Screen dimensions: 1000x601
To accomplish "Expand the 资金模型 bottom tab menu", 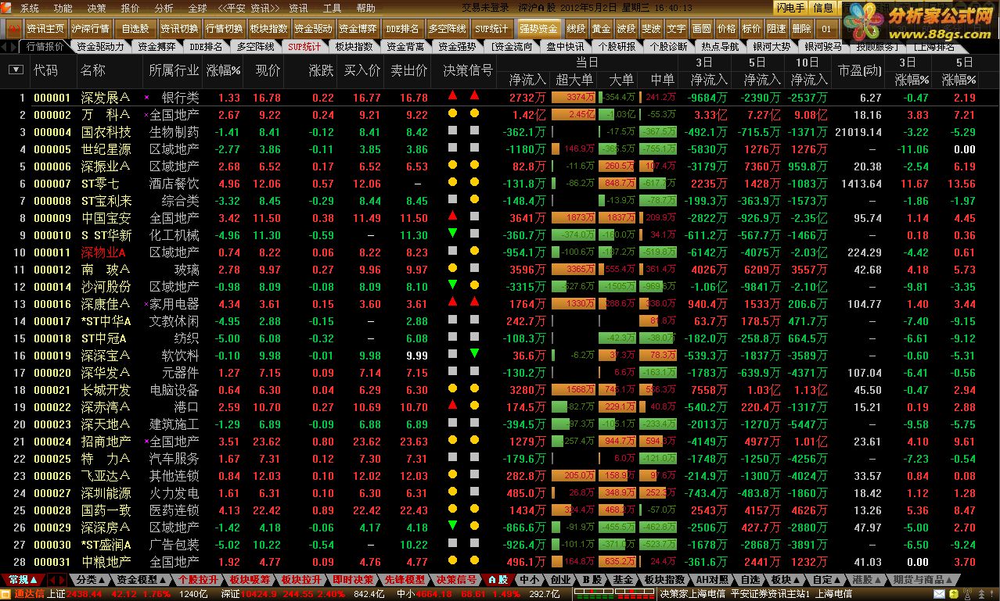I will click(x=142, y=580).
